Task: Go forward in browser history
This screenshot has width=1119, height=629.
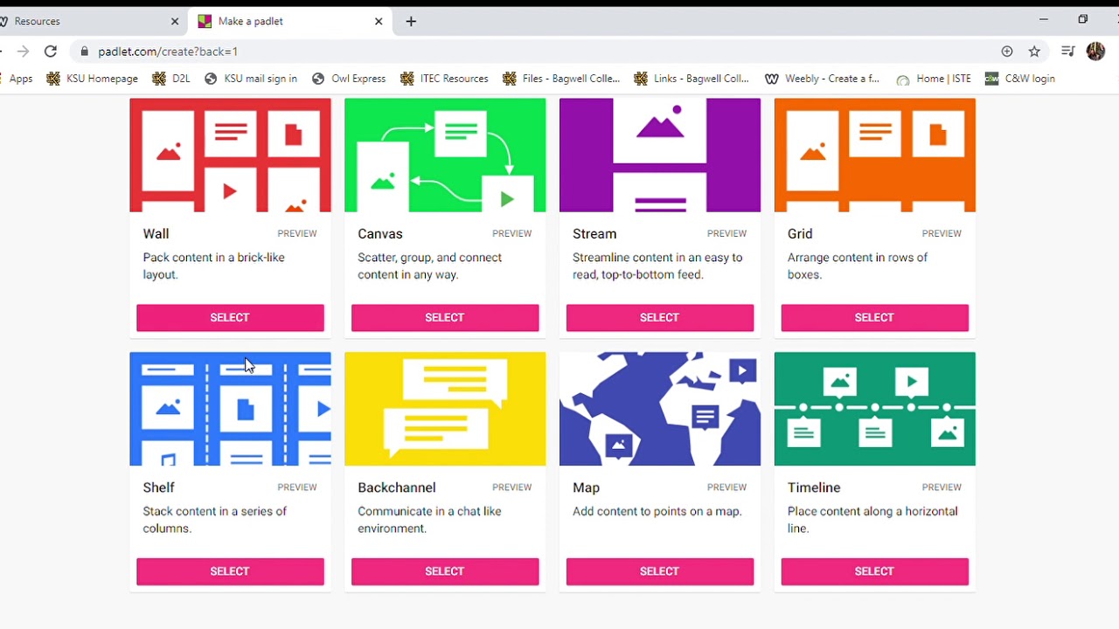Action: [23, 52]
